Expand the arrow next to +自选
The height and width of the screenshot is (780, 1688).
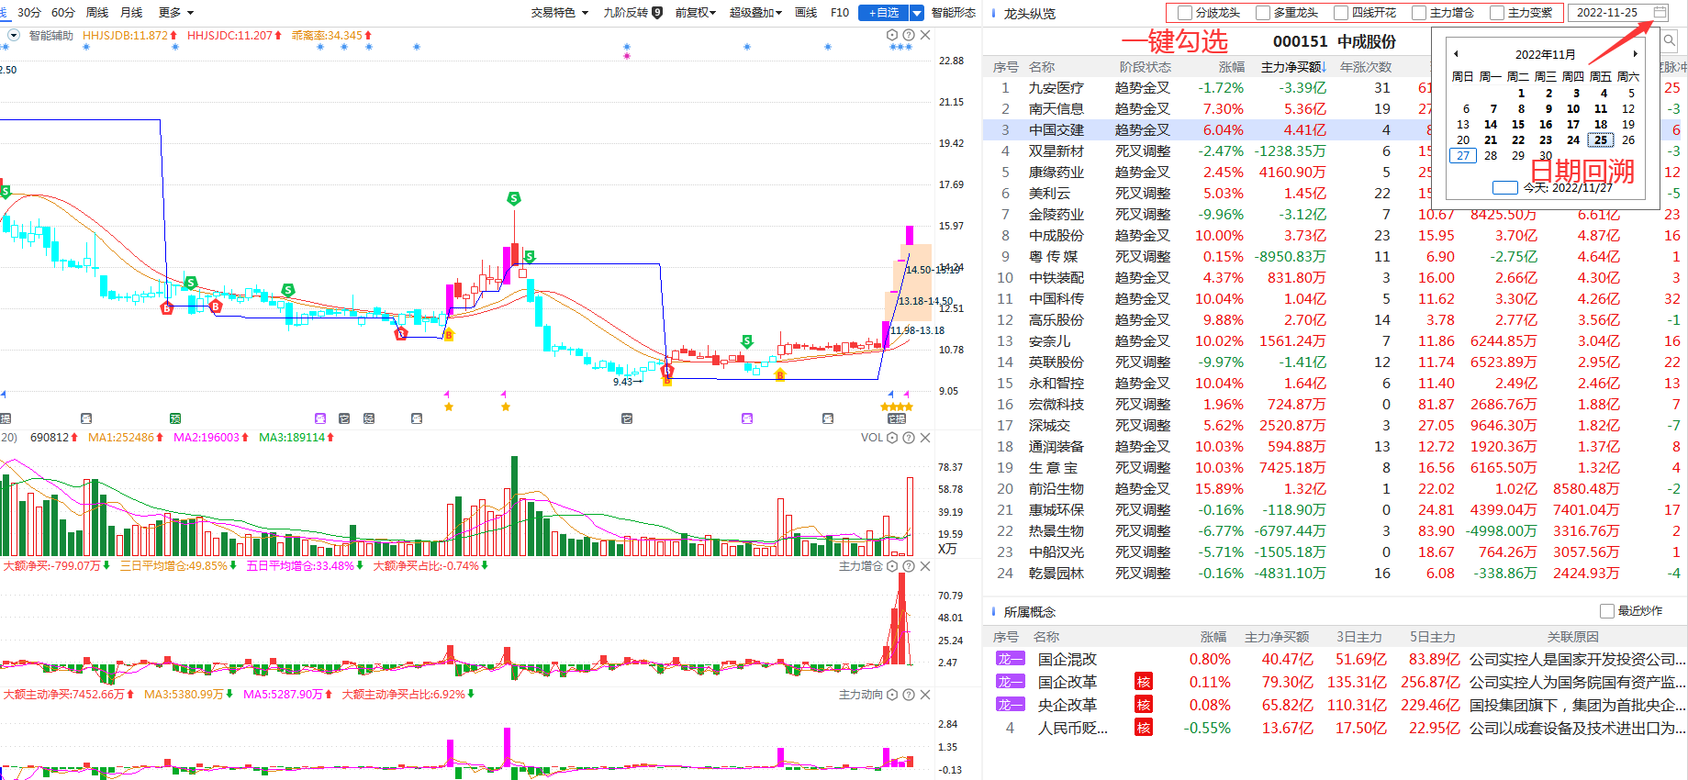917,13
